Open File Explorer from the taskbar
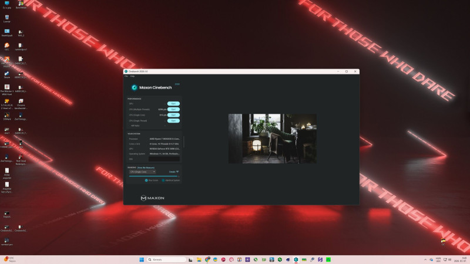 click(x=199, y=259)
